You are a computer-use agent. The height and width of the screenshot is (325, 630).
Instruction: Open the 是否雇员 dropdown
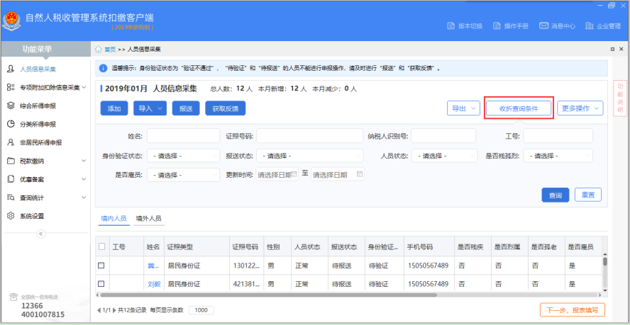click(183, 175)
